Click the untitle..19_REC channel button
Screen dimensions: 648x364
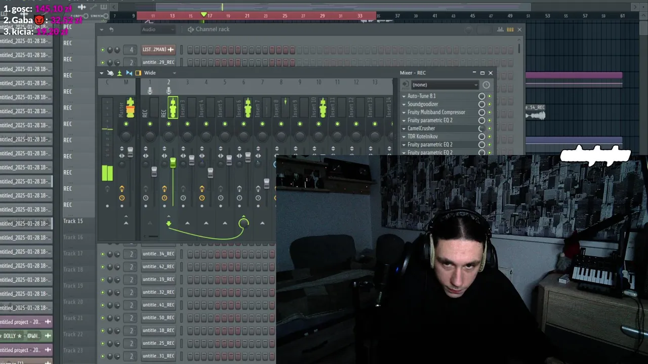pyautogui.click(x=158, y=279)
